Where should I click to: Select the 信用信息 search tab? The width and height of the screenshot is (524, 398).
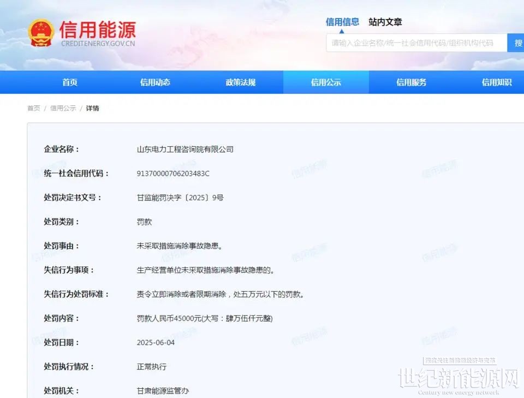342,22
